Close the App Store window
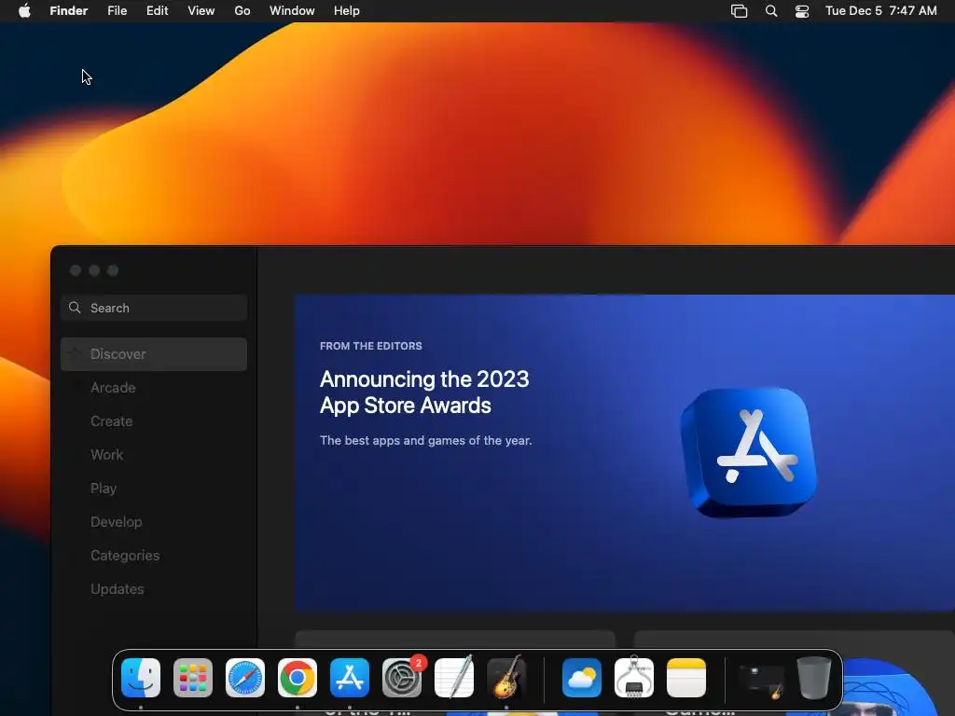Image resolution: width=955 pixels, height=716 pixels. 76,270
